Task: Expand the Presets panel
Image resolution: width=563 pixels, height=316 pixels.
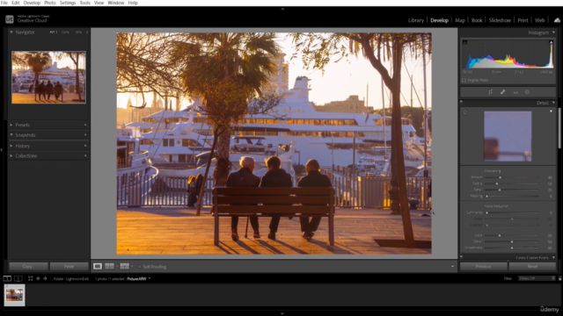Action: click(11, 125)
